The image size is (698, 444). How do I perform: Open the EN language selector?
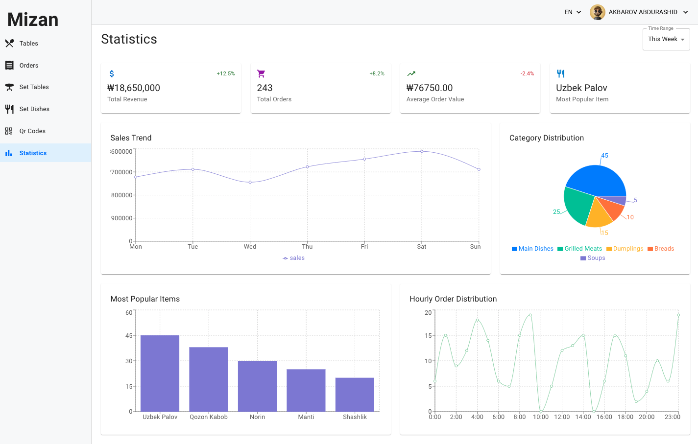pos(572,12)
